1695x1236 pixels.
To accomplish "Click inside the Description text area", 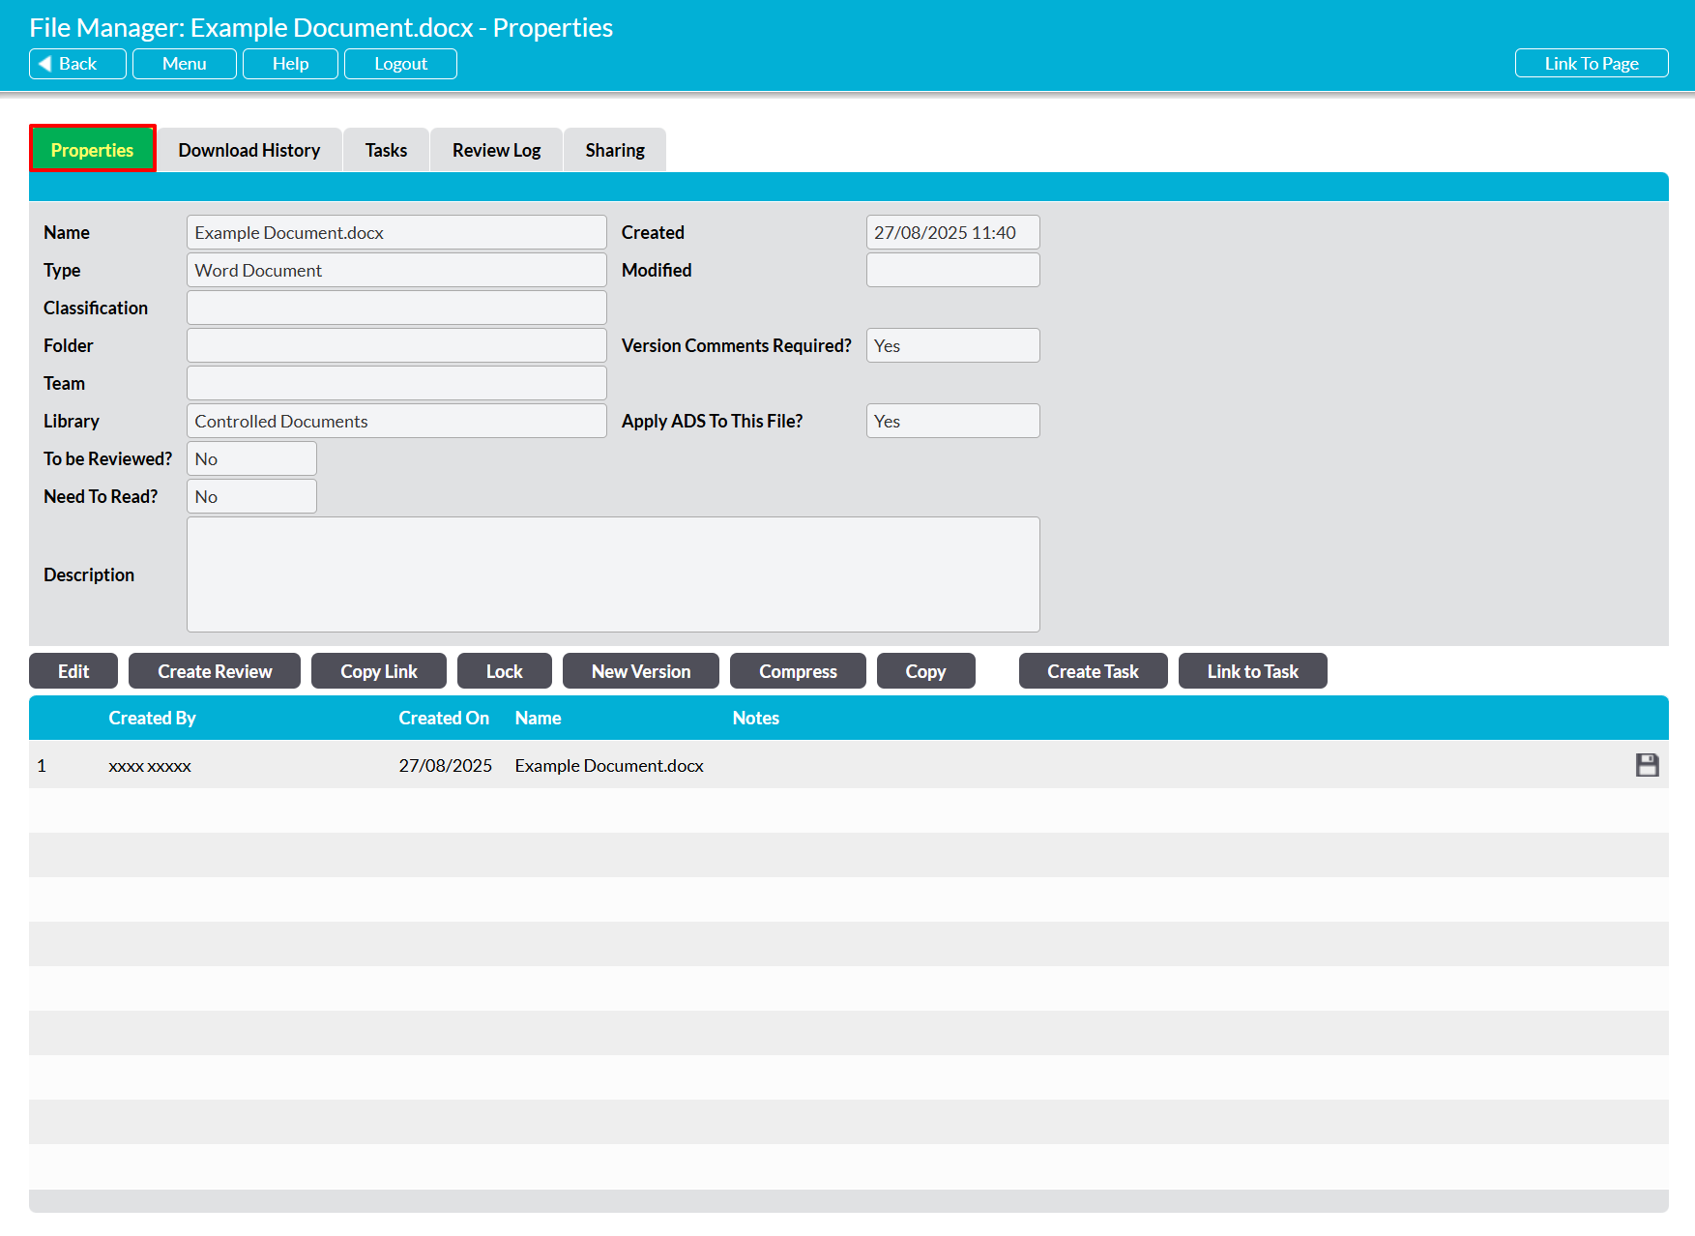I will coord(613,574).
